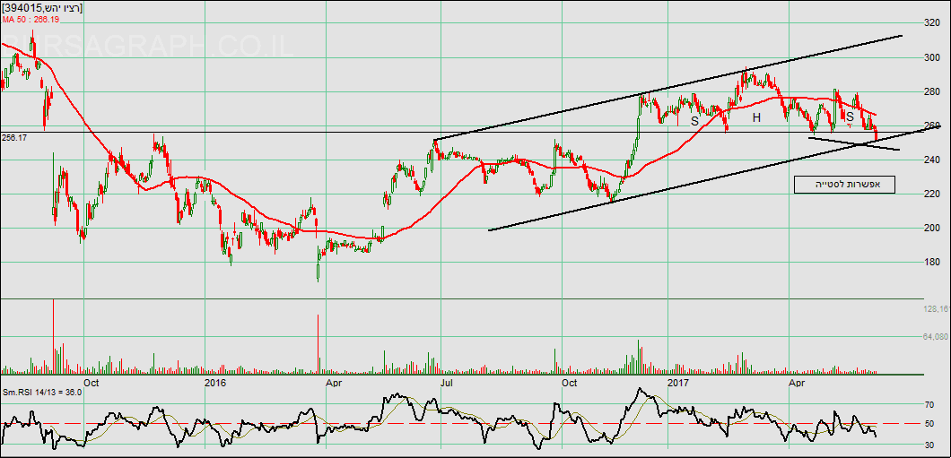
Task: Select the MA 50 indicator label
Action: point(31,19)
